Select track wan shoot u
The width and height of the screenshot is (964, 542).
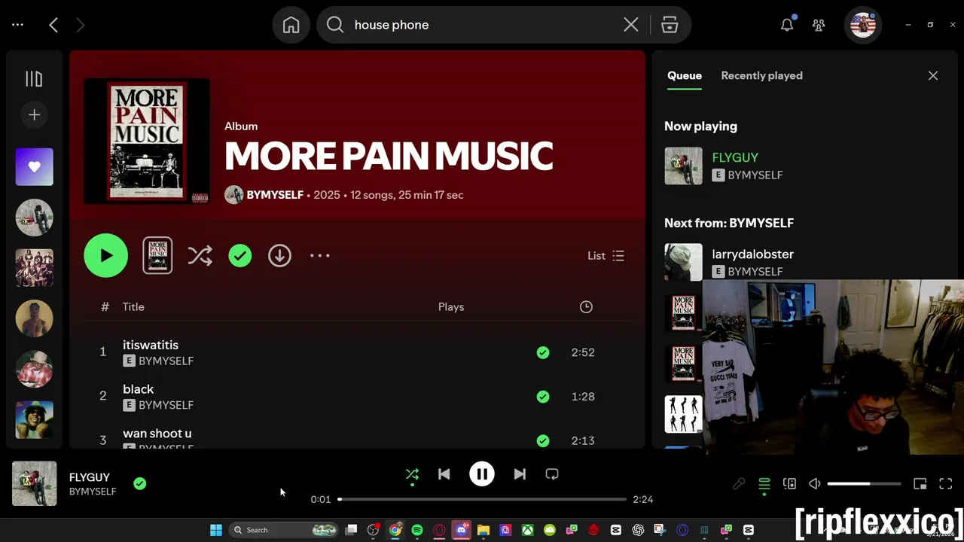[x=157, y=434]
